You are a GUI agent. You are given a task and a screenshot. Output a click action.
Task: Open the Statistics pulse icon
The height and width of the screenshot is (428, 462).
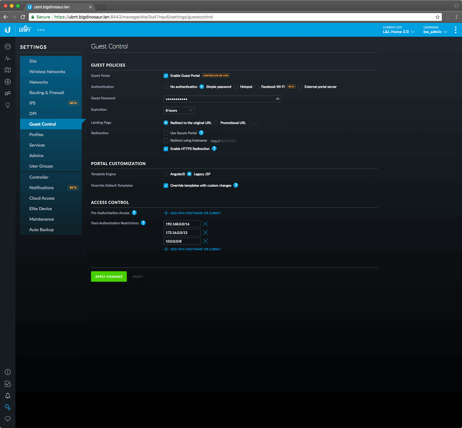(8, 58)
